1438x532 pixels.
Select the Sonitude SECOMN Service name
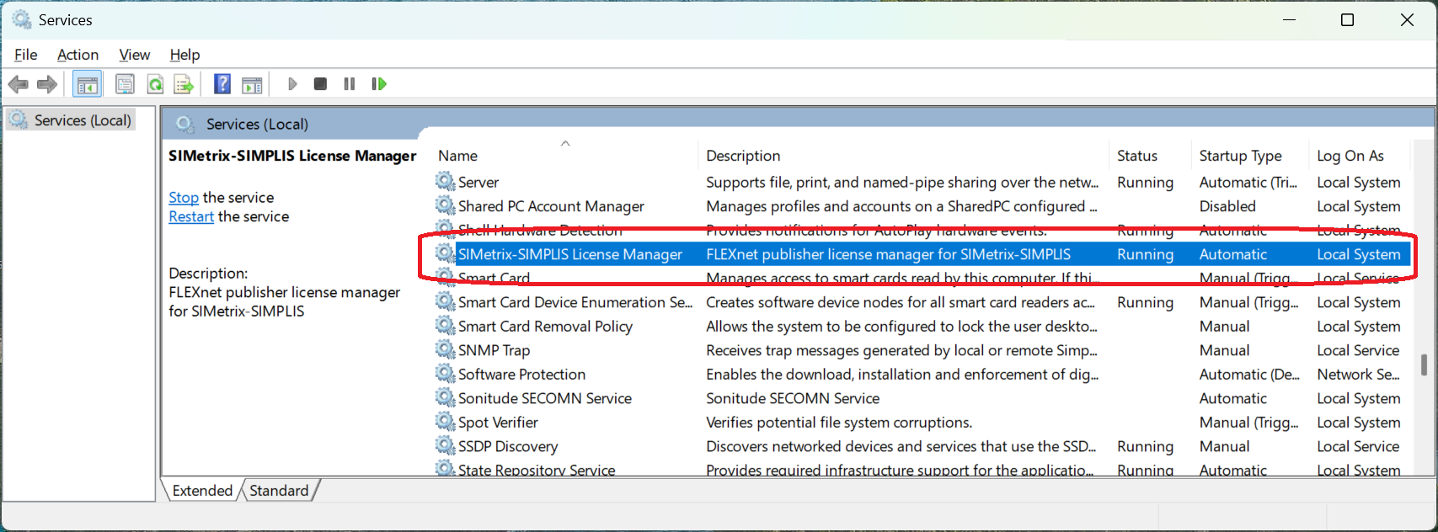coord(544,398)
